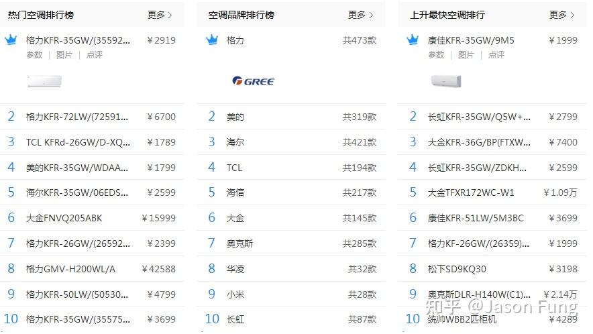Open the 康佳 air conditioner product thumbnail
This screenshot has height=334, width=593.
coord(446,81)
